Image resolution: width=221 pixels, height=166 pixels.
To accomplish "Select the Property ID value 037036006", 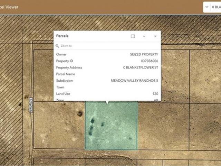I will 149,61.
